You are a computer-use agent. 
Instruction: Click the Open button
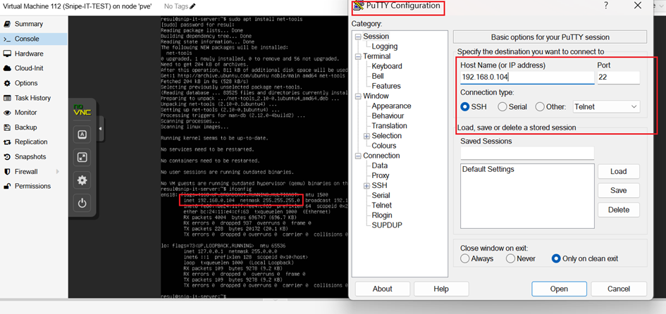click(559, 289)
